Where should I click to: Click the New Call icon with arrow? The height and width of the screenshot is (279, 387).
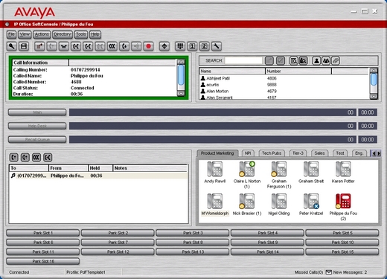pyautogui.click(x=39, y=46)
